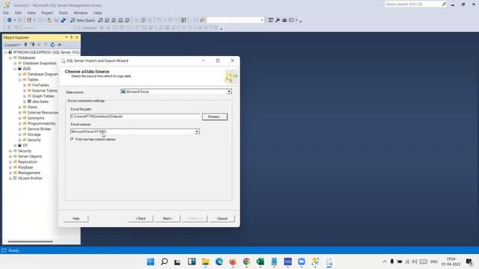The height and width of the screenshot is (269, 479).
Task: Open the Project menu
Action: (x=46, y=13)
